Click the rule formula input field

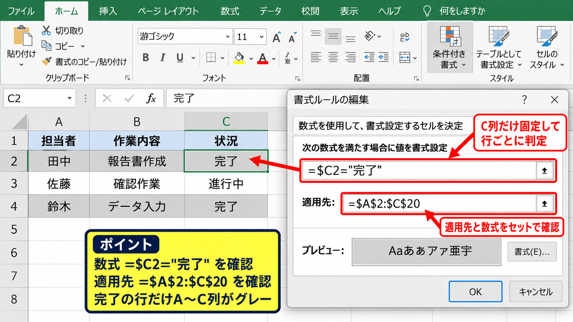(419, 170)
